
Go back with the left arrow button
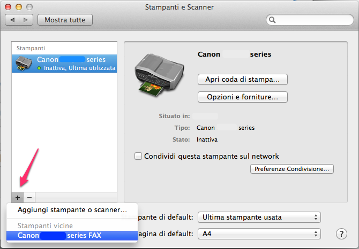pyautogui.click(x=12, y=20)
